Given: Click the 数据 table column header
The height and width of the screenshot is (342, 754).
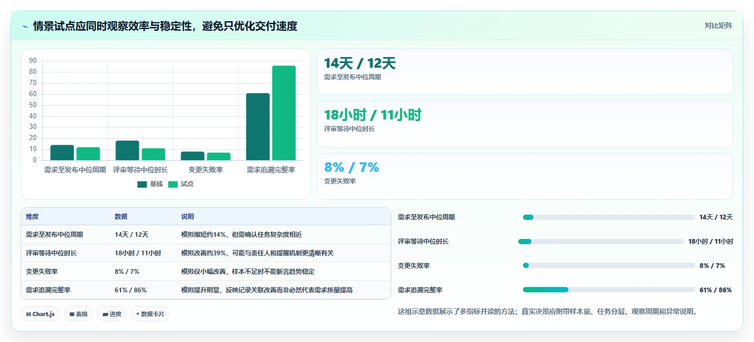Looking at the screenshot, I should click(x=121, y=217).
